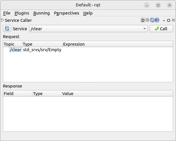Viewport: 176px width, 141px height.
Task: Open the Perspectives menu
Action: pyautogui.click(x=66, y=13)
